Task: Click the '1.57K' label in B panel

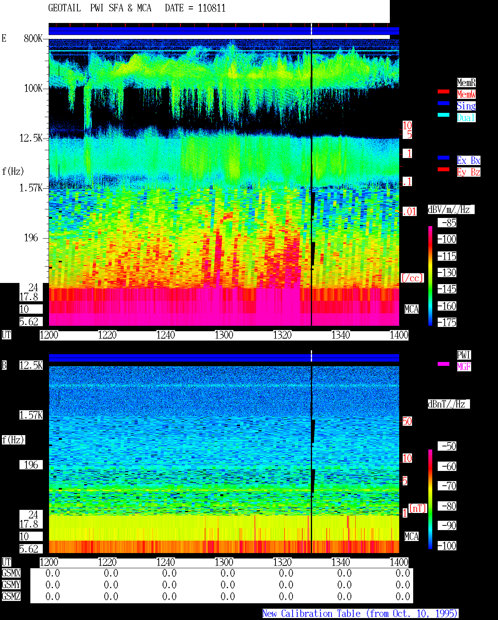Action: point(31,415)
